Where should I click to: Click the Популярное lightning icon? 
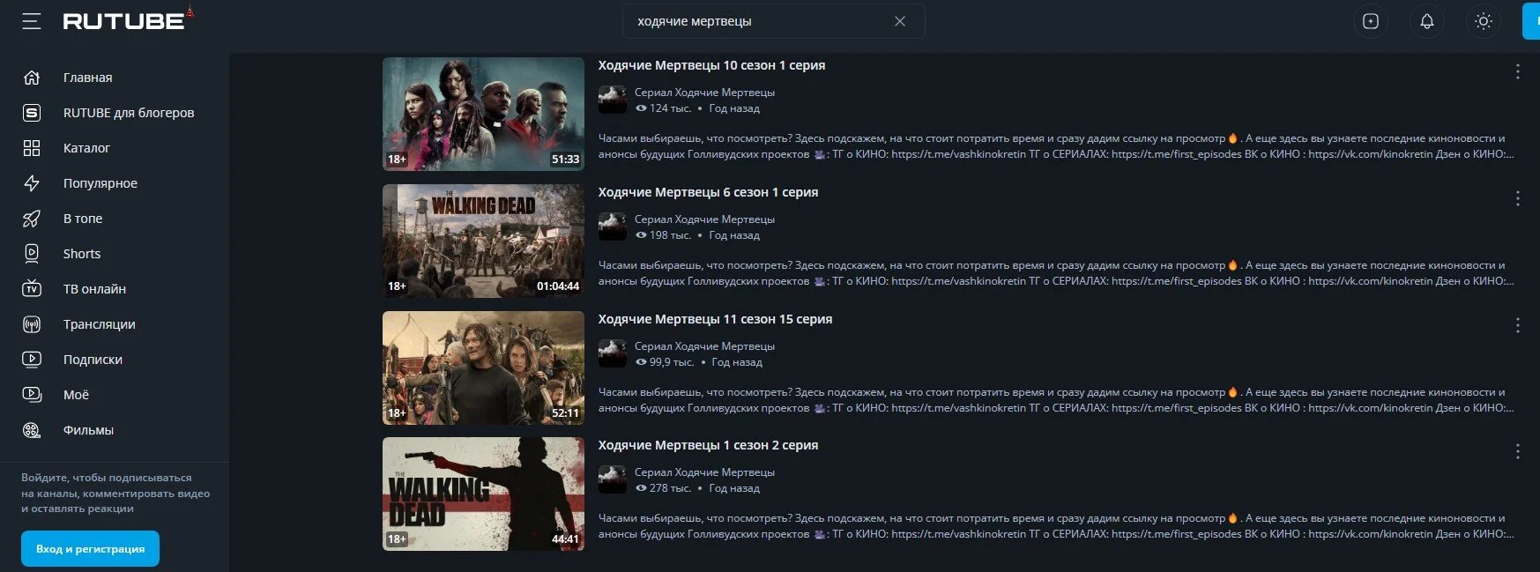point(32,183)
